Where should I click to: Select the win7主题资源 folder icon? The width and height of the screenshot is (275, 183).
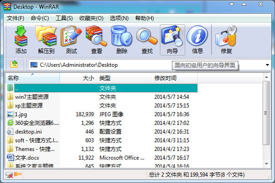(x=11, y=97)
